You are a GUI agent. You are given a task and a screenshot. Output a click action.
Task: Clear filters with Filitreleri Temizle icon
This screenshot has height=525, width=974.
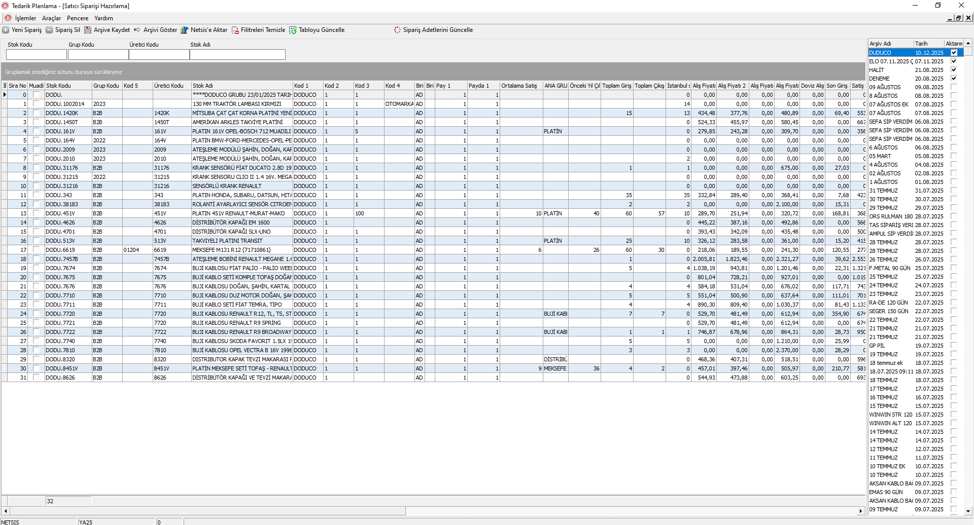click(235, 30)
